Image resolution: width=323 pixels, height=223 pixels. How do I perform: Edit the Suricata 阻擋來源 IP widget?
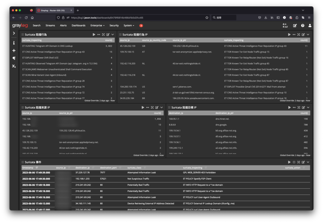click(x=157, y=107)
